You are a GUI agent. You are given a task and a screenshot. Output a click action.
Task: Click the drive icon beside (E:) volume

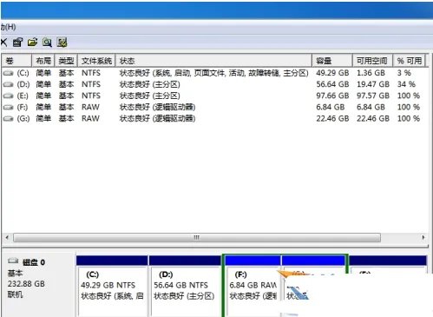pos(8,96)
